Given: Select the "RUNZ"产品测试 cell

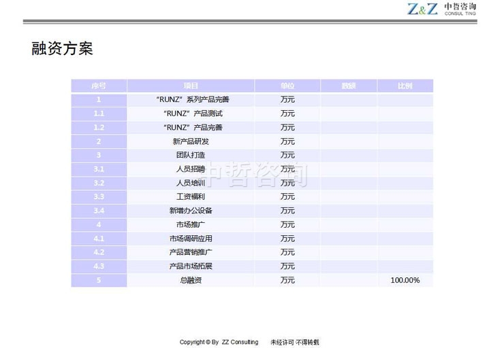Looking at the screenshot, I should (x=191, y=114).
